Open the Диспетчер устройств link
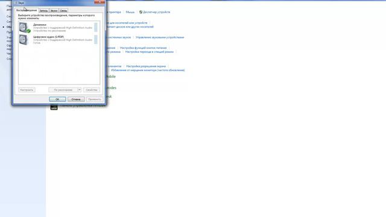The image size is (386, 217). [156, 12]
